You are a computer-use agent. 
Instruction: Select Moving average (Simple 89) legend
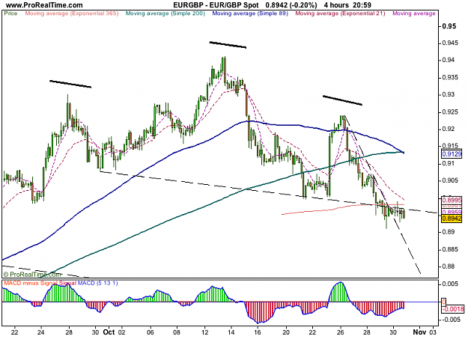tap(250, 13)
